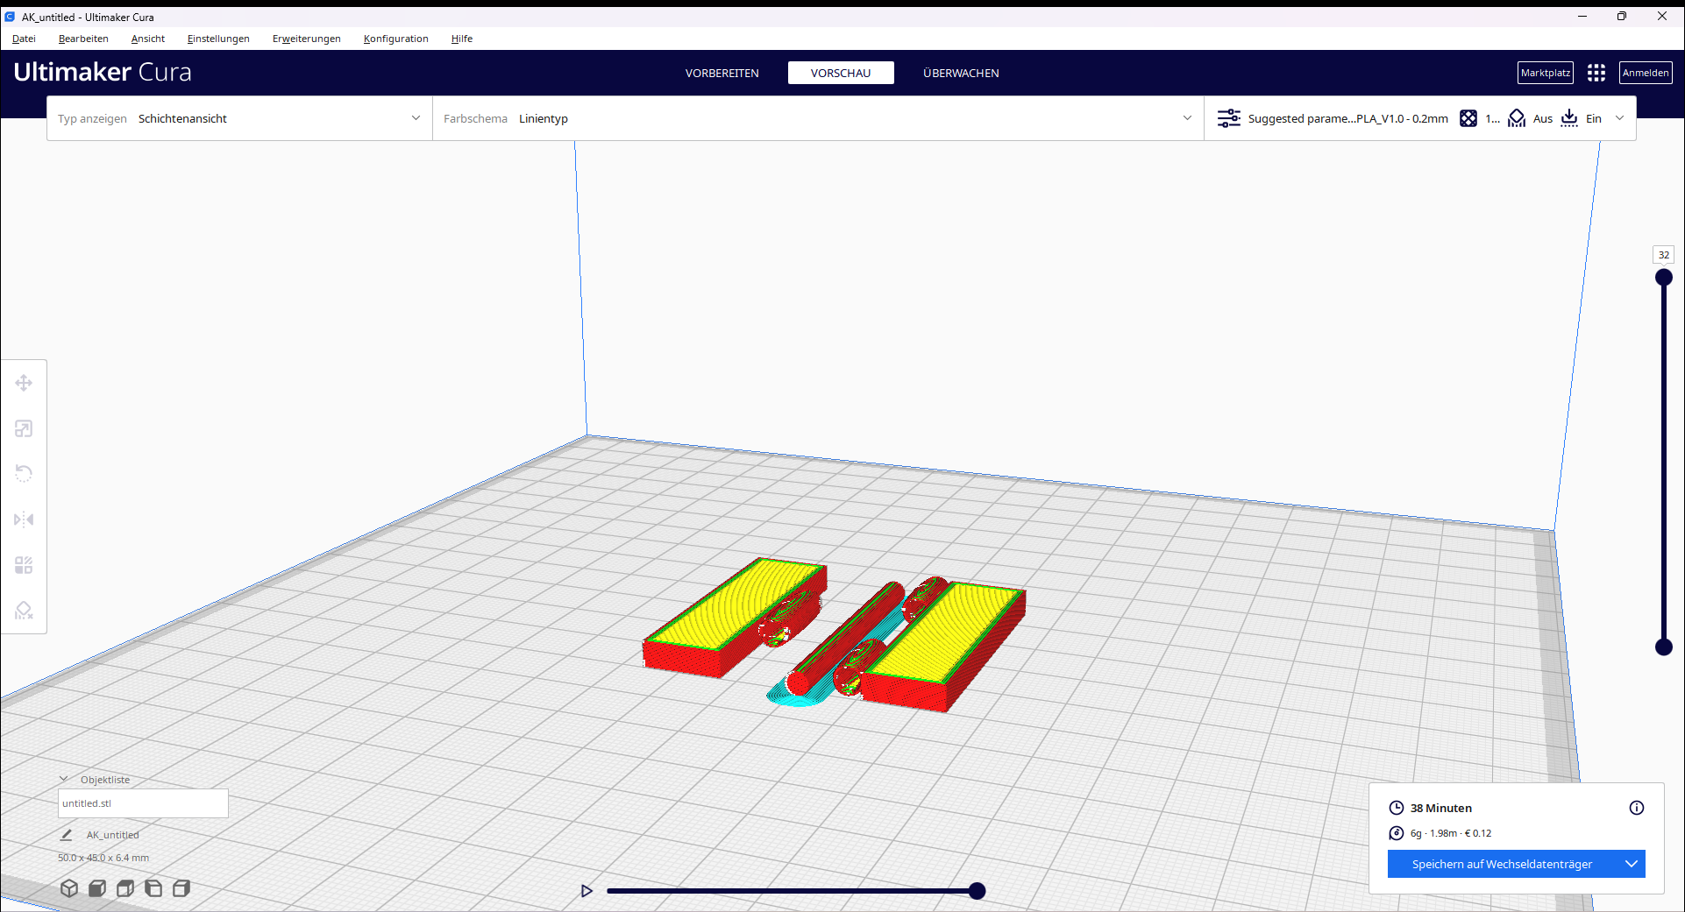Collapse the Objektliste panel
The height and width of the screenshot is (912, 1685).
64,779
